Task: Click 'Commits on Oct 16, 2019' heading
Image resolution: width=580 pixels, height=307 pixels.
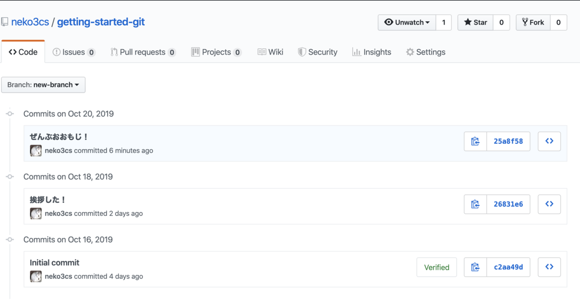Action: pos(68,239)
